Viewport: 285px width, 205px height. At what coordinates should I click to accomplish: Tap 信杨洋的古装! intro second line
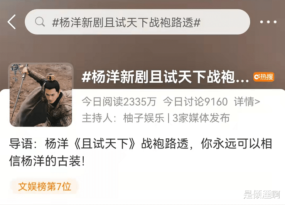tap(47, 161)
